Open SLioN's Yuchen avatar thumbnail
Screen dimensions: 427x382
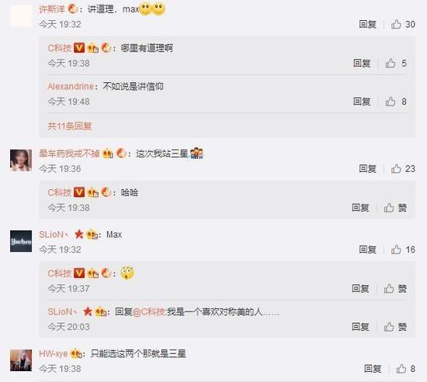pos(21,241)
